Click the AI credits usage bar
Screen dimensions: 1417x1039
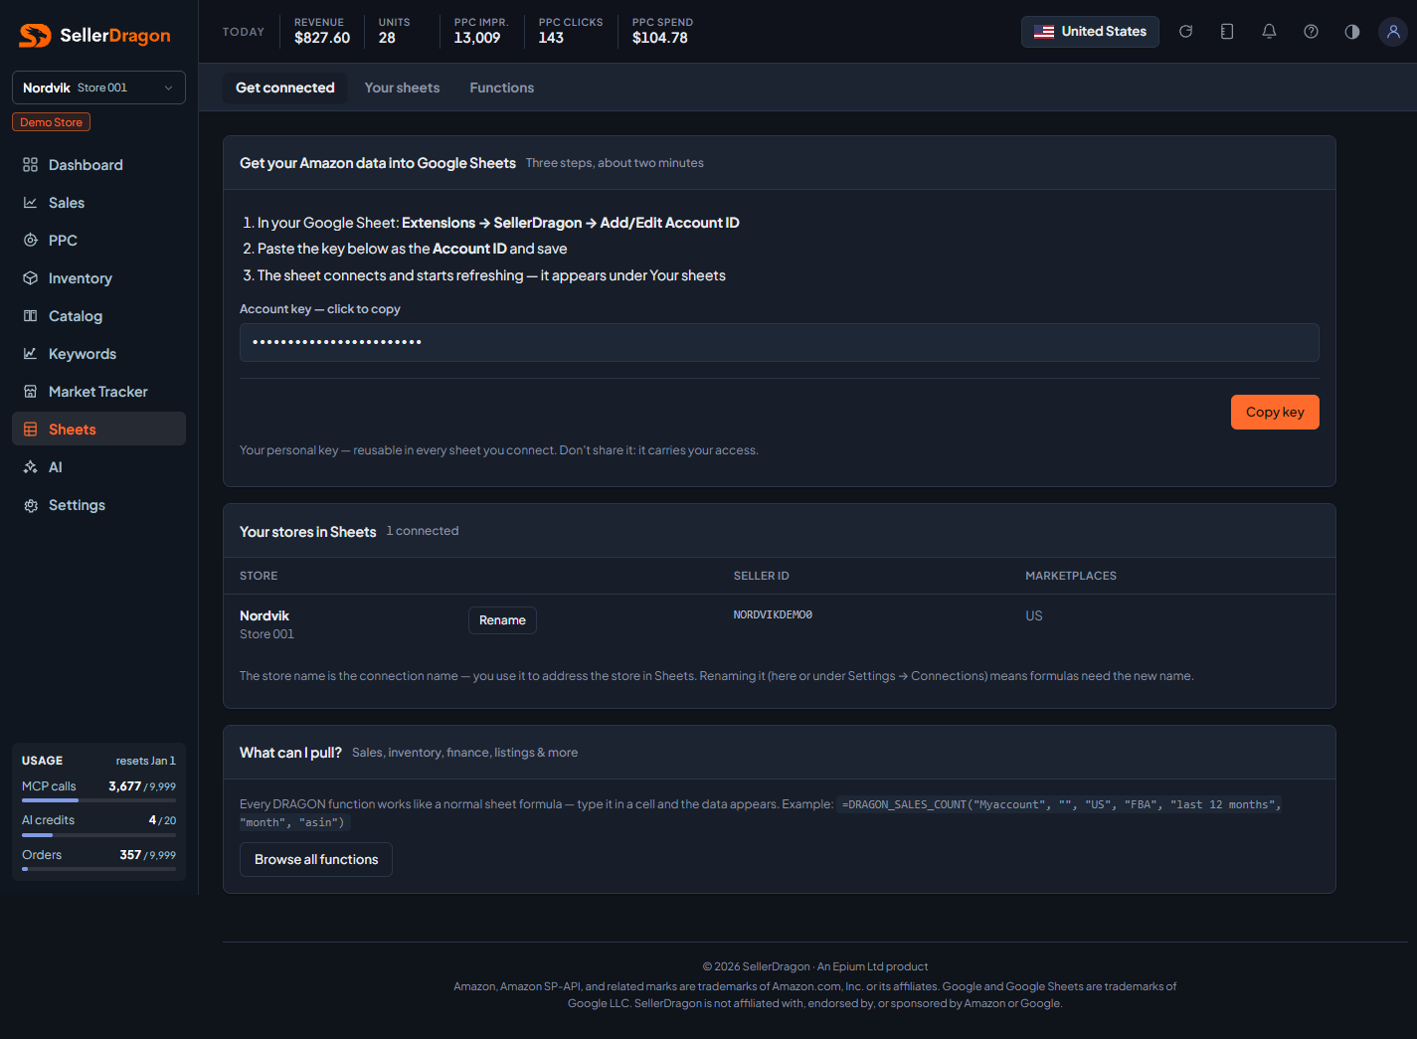coord(98,835)
